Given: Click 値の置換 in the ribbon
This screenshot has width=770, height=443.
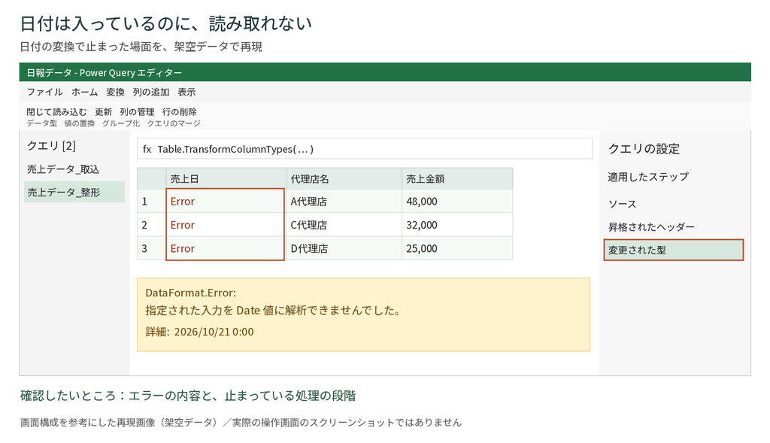Looking at the screenshot, I should click(80, 123).
